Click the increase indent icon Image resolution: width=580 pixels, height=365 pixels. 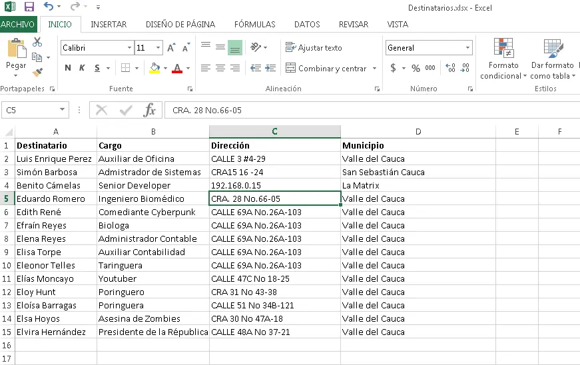coord(270,68)
